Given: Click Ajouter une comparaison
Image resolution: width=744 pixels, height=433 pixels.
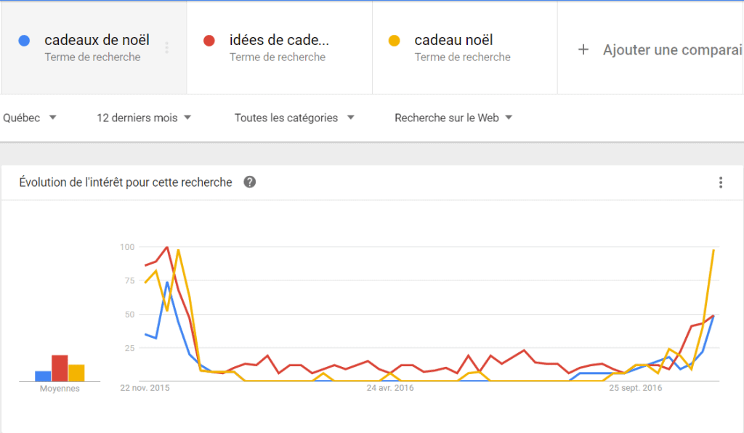Looking at the screenshot, I should pos(672,50).
